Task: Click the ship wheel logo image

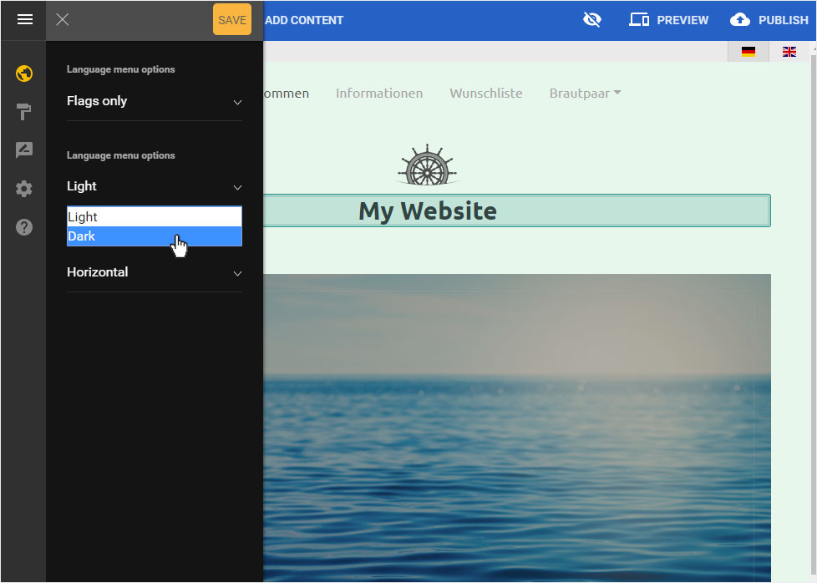Action: (x=427, y=165)
